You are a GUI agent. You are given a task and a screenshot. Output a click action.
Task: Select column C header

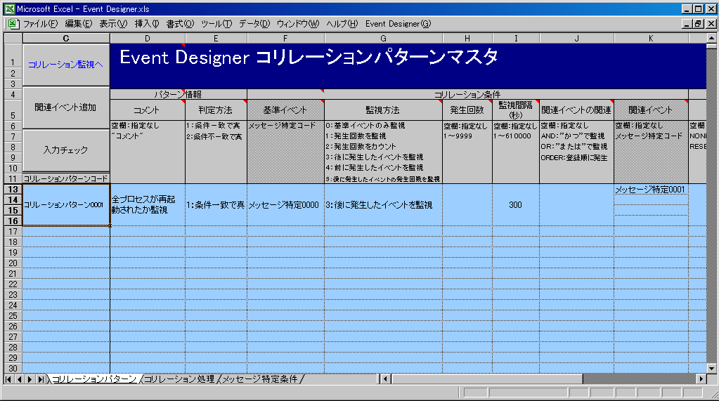click(x=66, y=39)
